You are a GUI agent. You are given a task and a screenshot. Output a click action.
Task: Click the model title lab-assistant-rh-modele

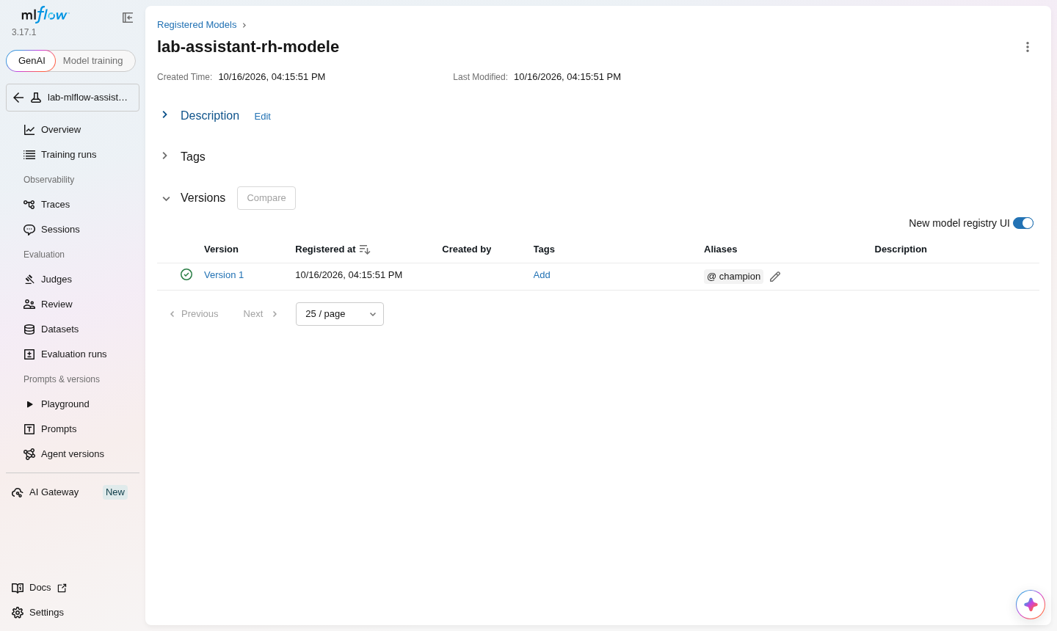pos(248,47)
